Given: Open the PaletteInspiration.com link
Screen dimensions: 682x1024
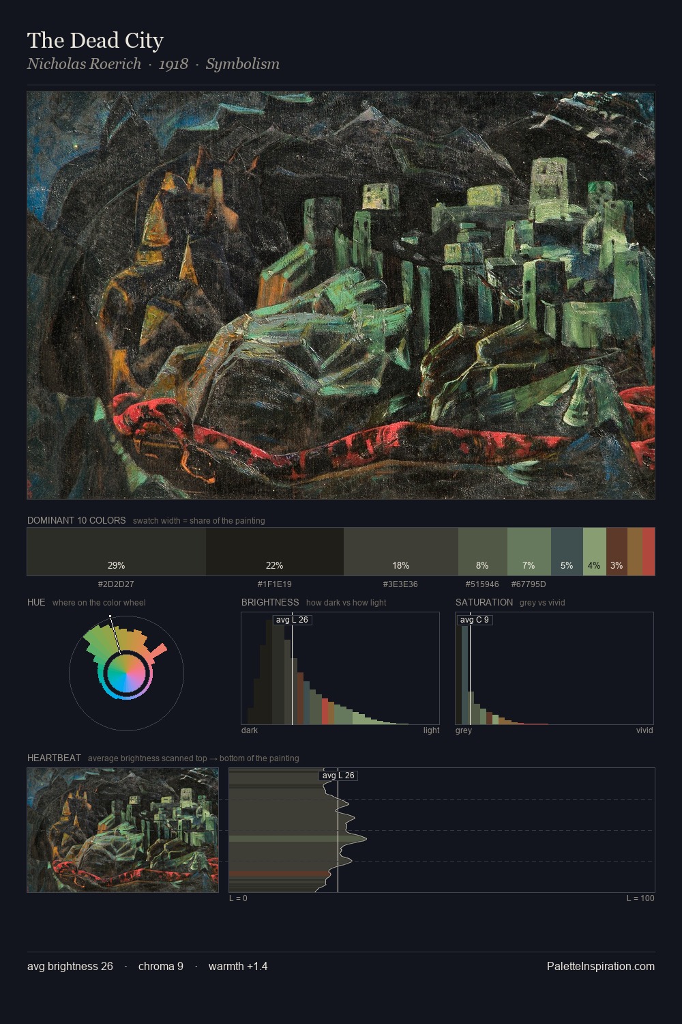Looking at the screenshot, I should 601,967.
